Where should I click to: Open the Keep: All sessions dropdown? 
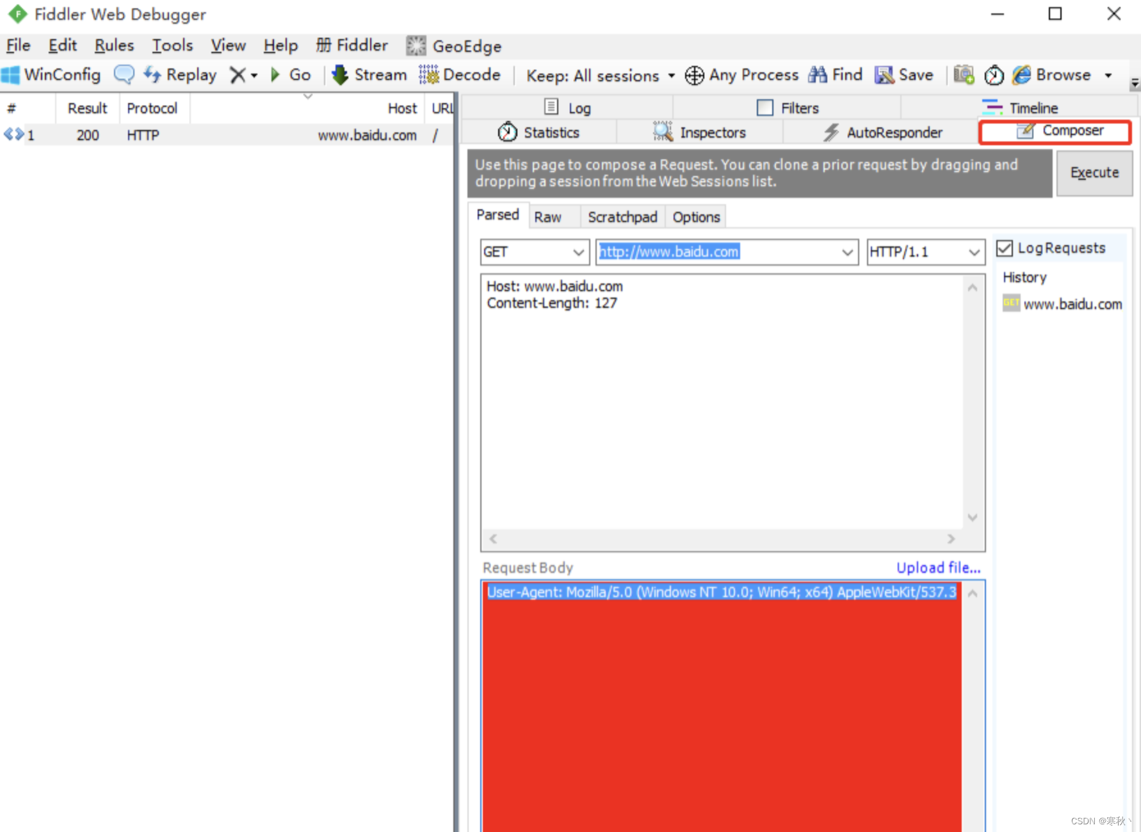tap(601, 76)
